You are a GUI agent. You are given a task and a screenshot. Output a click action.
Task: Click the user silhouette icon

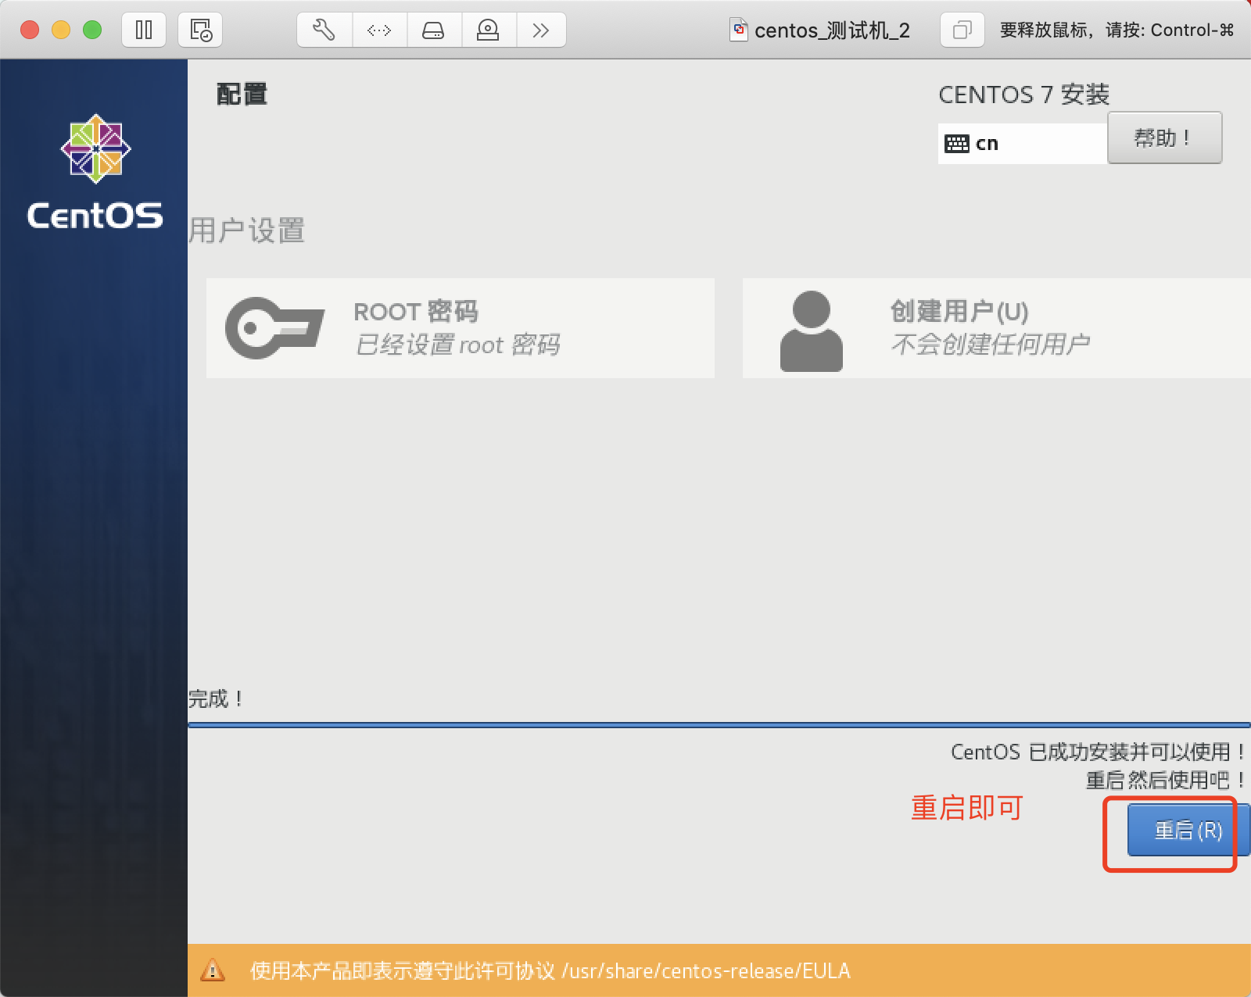click(812, 331)
